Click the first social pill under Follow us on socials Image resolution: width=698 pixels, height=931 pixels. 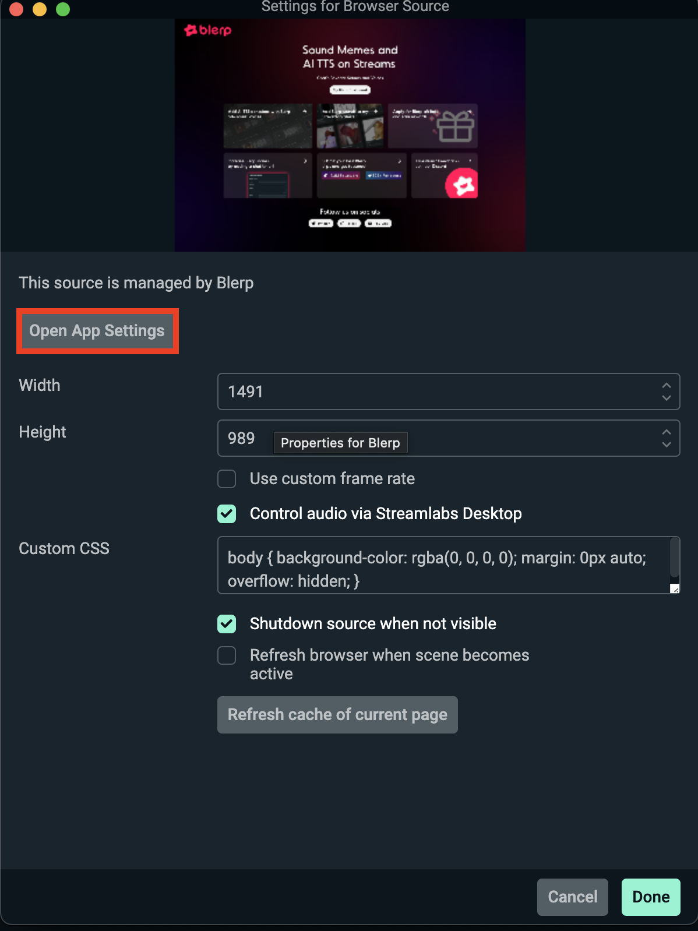[x=322, y=223]
